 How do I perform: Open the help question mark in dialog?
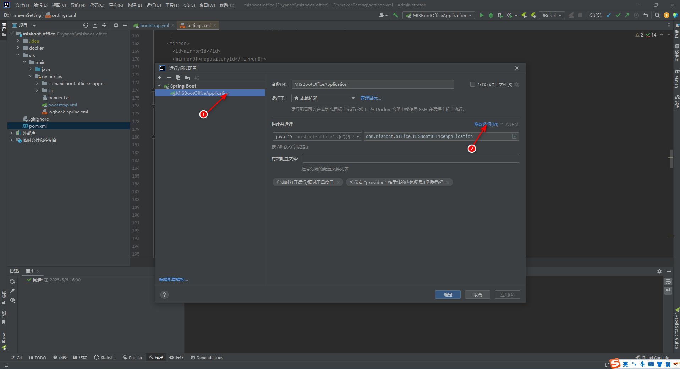(164, 295)
